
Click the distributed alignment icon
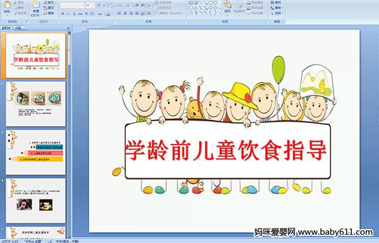[x=143, y=13]
